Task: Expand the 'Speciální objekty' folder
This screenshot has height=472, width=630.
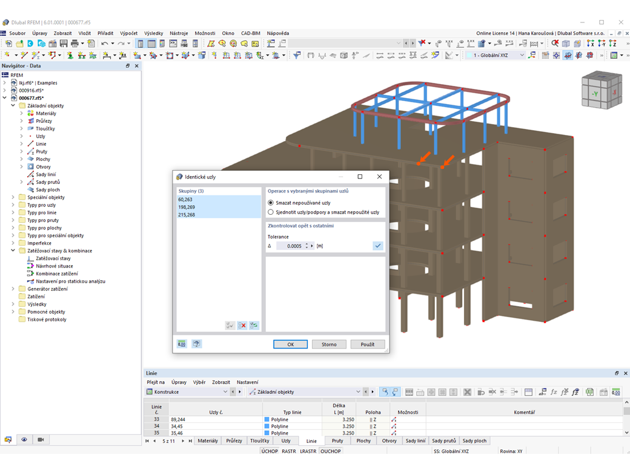Action: (13, 197)
